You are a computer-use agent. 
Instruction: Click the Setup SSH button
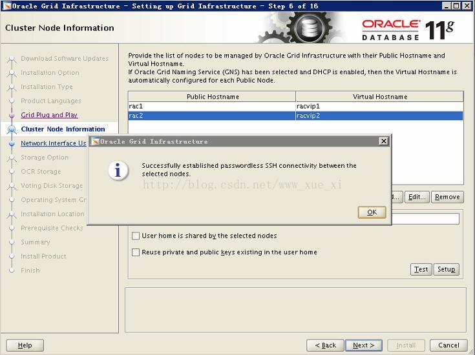tap(446, 269)
